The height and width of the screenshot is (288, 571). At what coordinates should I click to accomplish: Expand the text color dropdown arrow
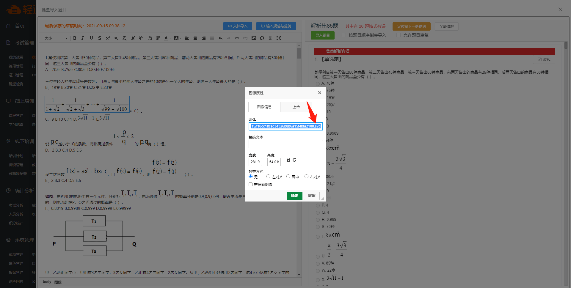[170, 38]
